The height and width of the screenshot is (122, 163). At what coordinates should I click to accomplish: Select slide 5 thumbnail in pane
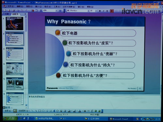click(15, 84)
